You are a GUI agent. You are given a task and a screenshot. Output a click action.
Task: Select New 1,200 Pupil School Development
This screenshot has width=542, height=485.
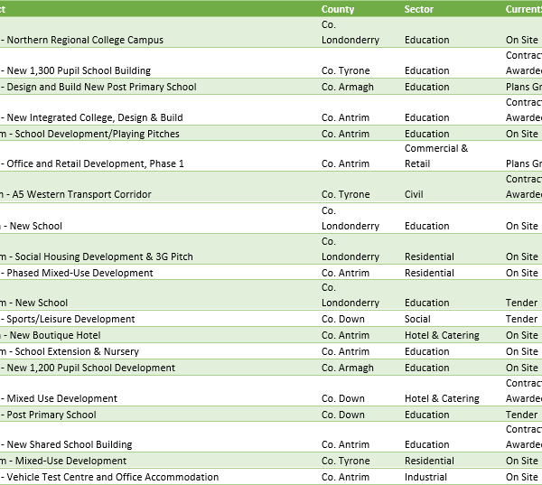coord(91,368)
